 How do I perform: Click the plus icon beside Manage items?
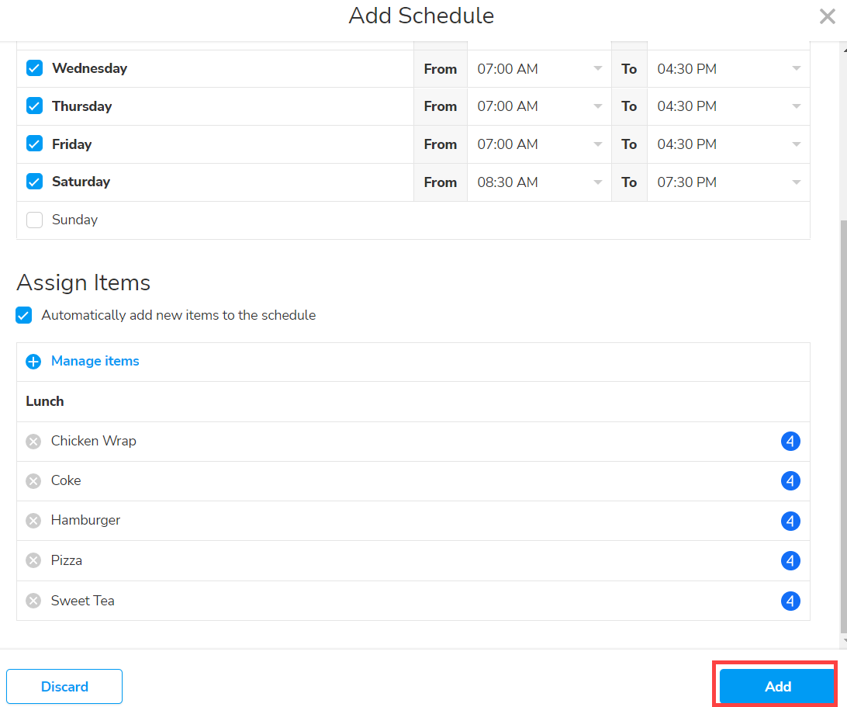[33, 362]
